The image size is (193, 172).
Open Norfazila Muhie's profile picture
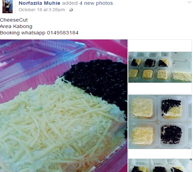[7, 6]
